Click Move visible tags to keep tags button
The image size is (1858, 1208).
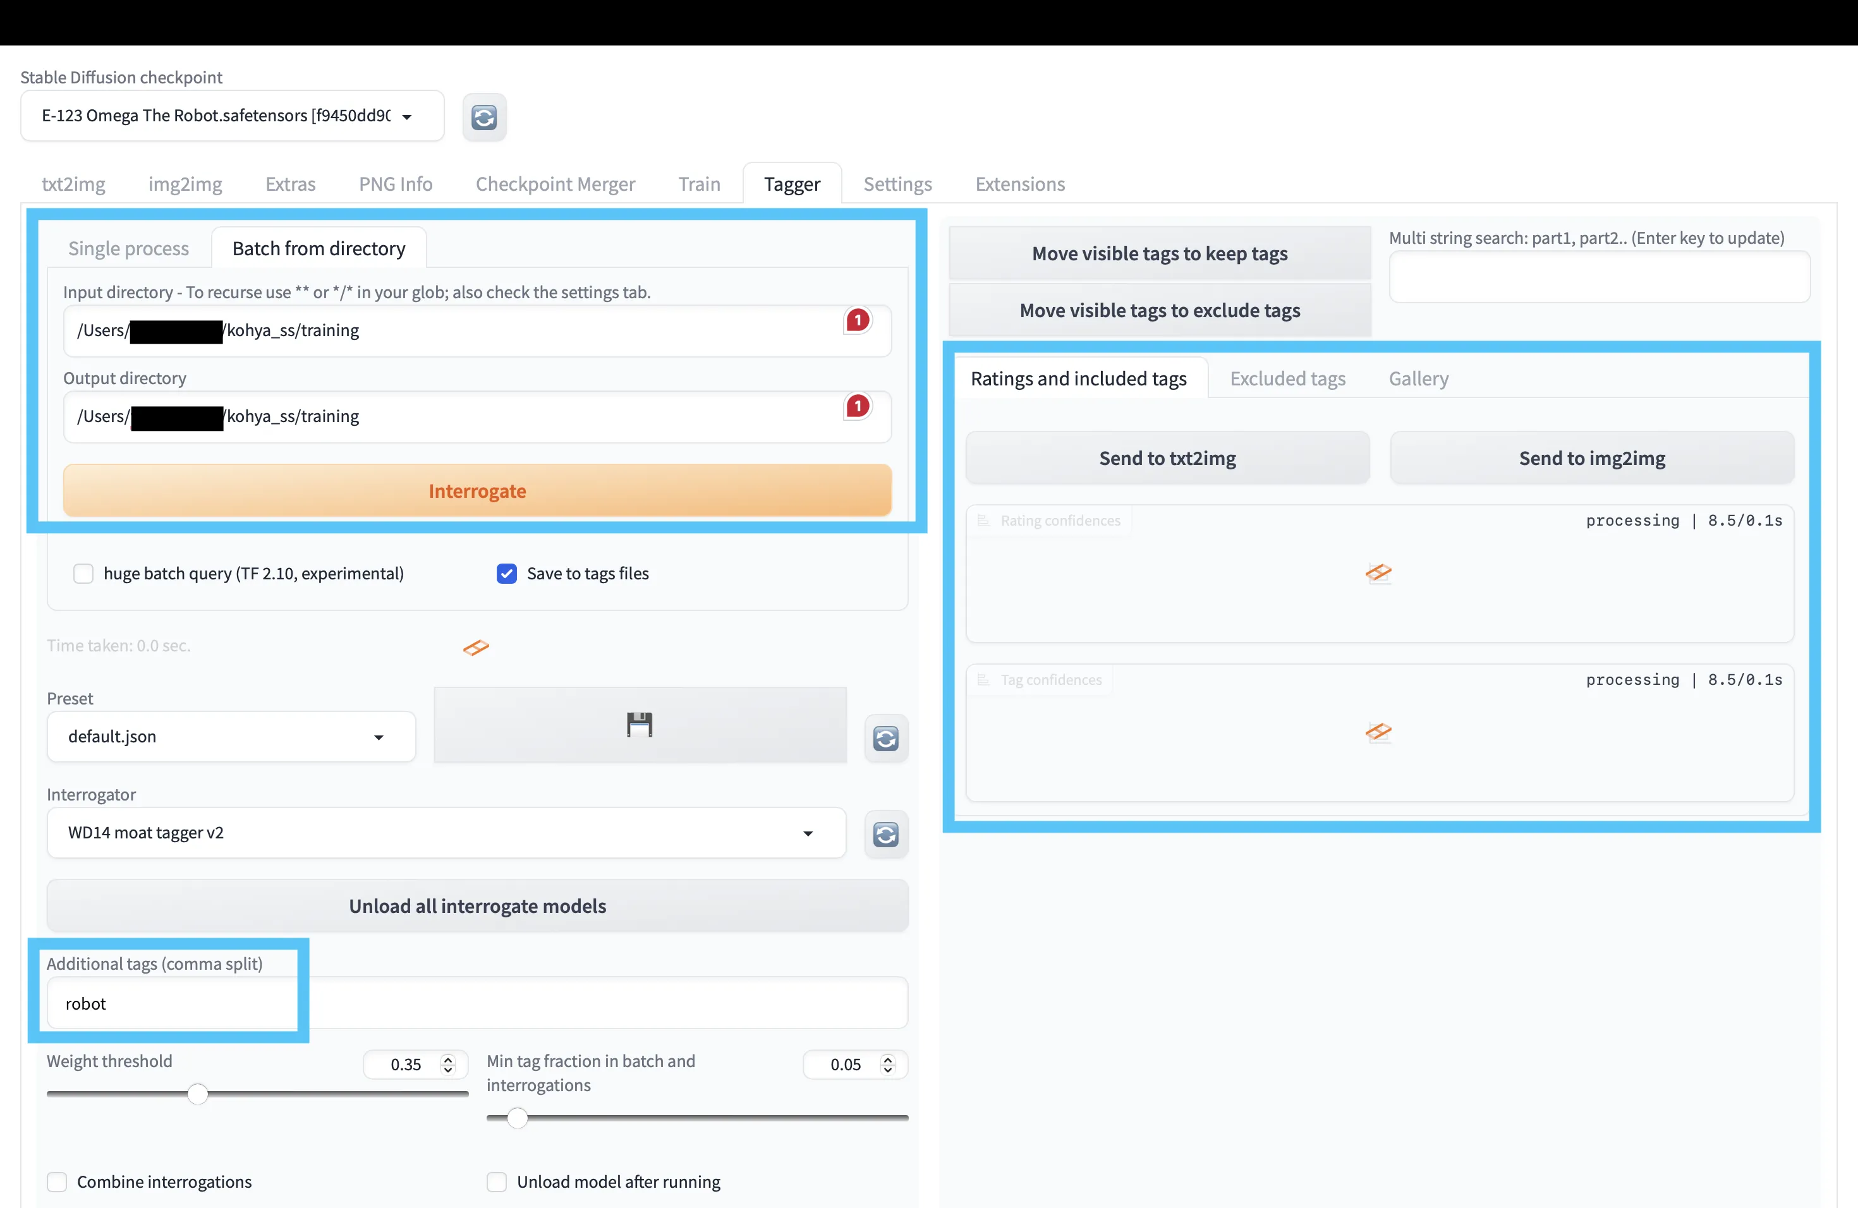click(x=1160, y=252)
